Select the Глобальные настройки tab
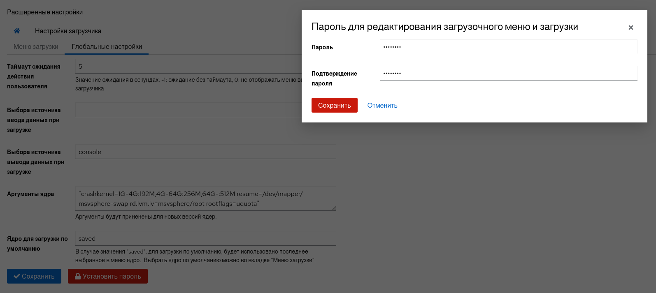 click(x=107, y=46)
